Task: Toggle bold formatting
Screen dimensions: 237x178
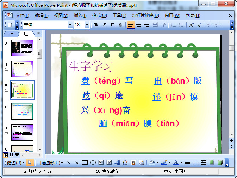Action: (96, 25)
